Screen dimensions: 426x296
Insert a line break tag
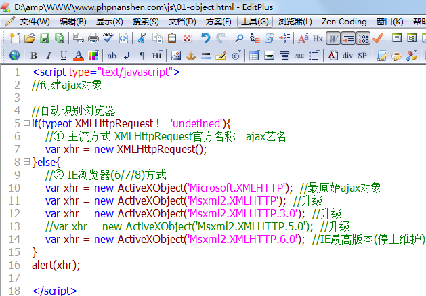pos(127,56)
